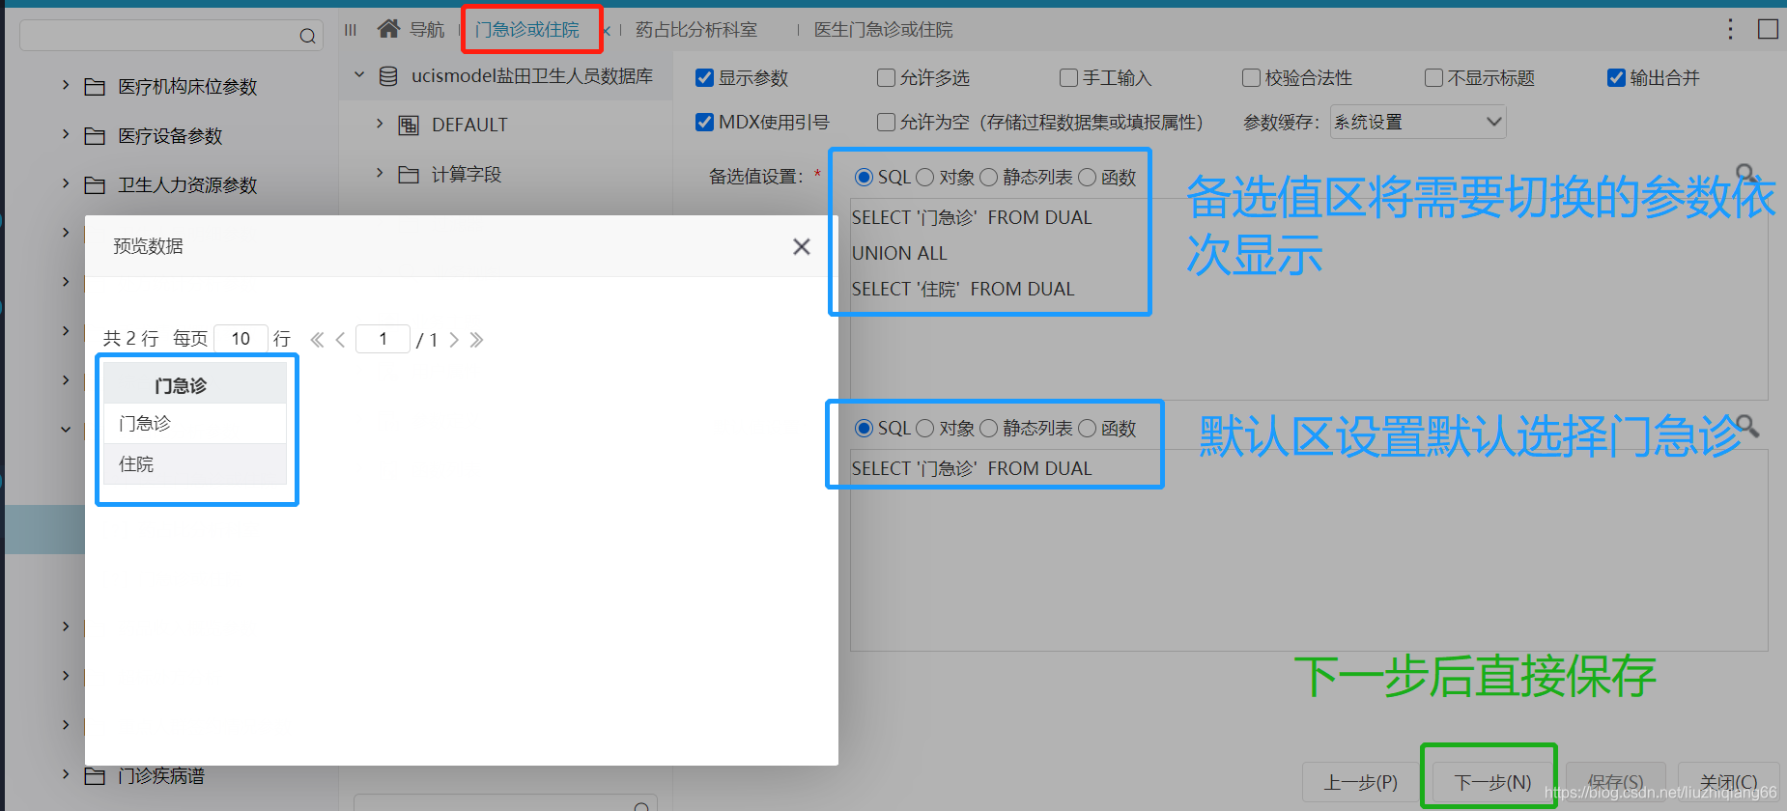Screen dimensions: 1787x811
Task: Switch to the 药占比分析科室 tab
Action: [x=696, y=31]
